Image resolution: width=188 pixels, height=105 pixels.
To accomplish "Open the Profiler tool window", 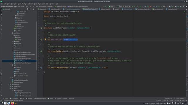I will click(x=58, y=99).
